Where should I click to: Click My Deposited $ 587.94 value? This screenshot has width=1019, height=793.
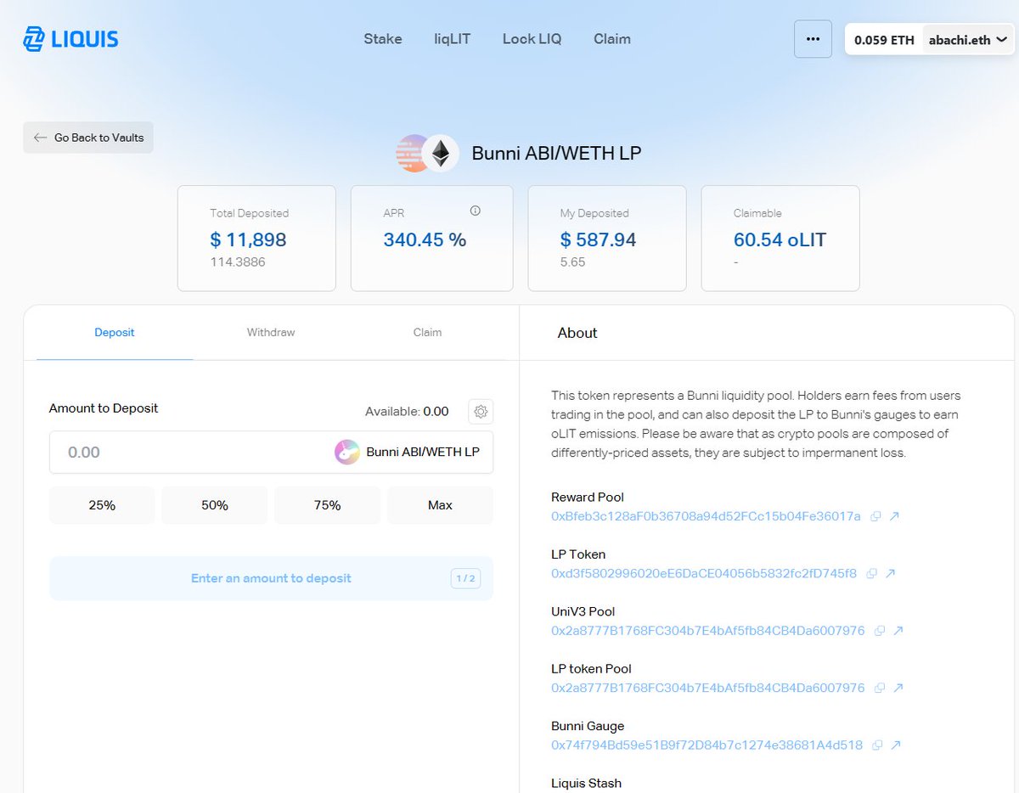tap(598, 239)
